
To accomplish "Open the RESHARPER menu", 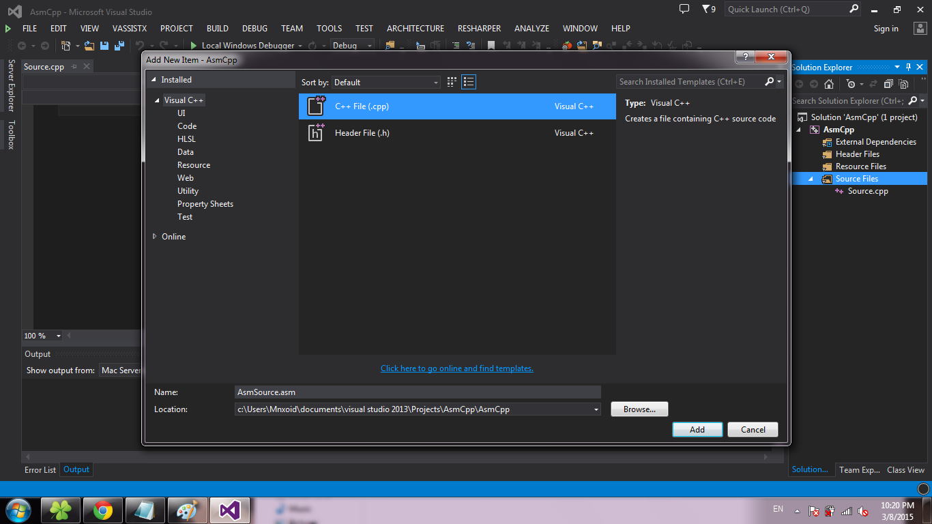I will click(479, 29).
